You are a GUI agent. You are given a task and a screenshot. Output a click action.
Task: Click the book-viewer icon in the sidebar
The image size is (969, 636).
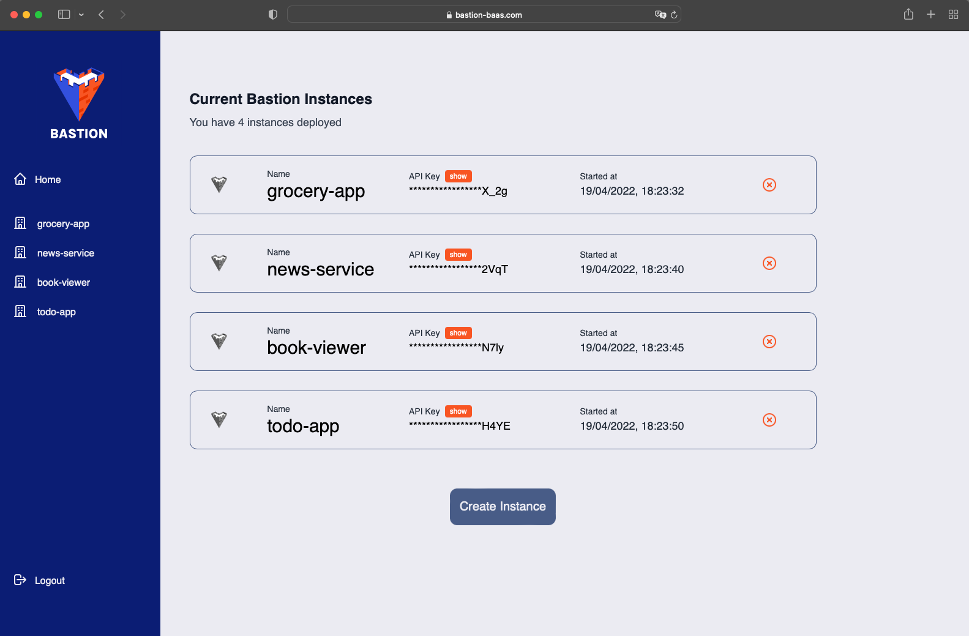[20, 282]
